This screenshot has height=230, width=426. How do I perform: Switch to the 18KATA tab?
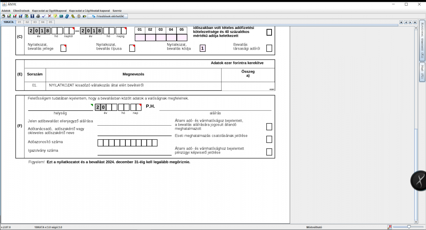click(x=8, y=22)
